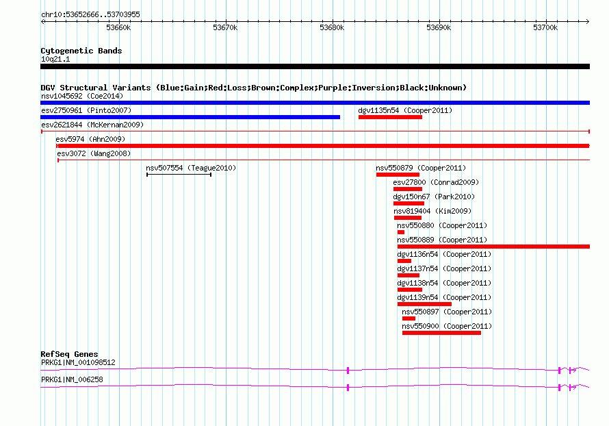This screenshot has width=609, height=426.
Task: Click the esv5974 (Ahn2009) label
Action: pyautogui.click(x=90, y=139)
